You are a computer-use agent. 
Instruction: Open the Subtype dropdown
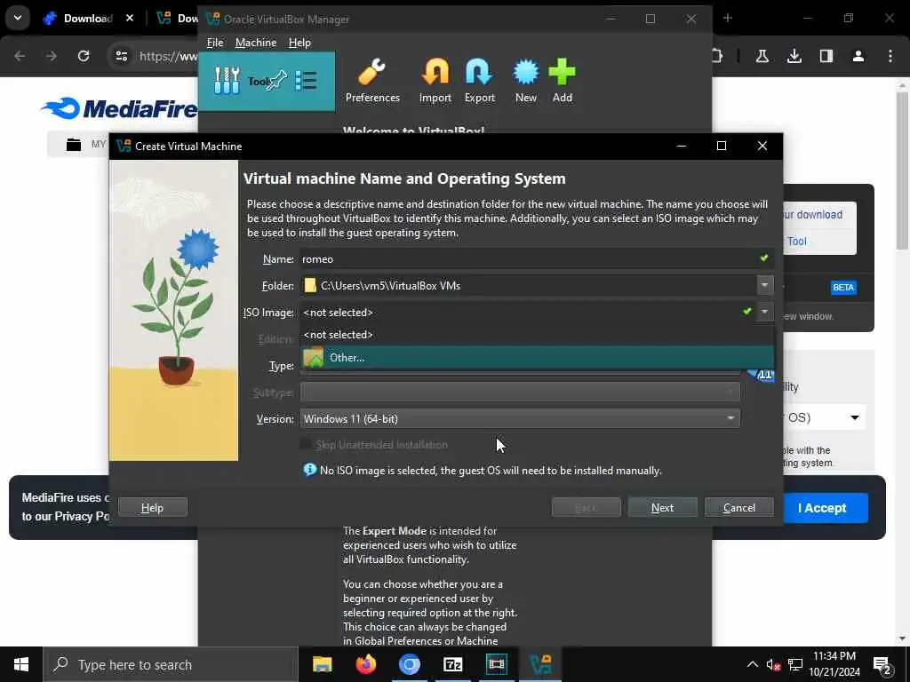pyautogui.click(x=520, y=392)
